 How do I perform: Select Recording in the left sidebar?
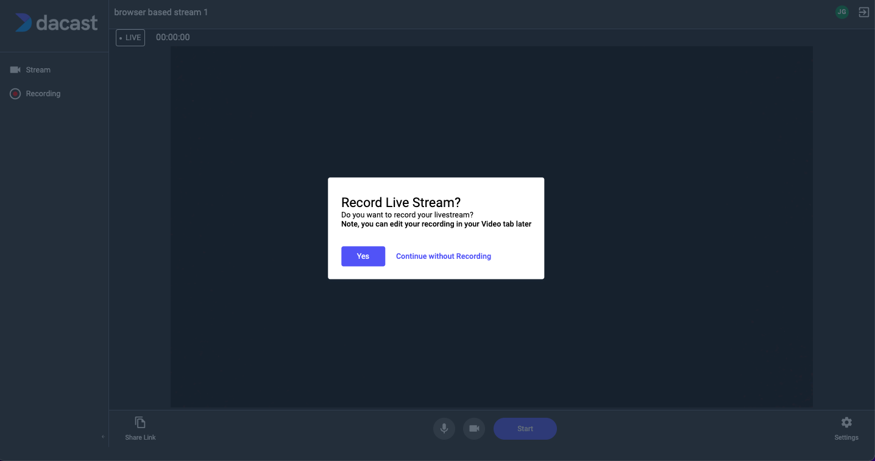point(43,93)
